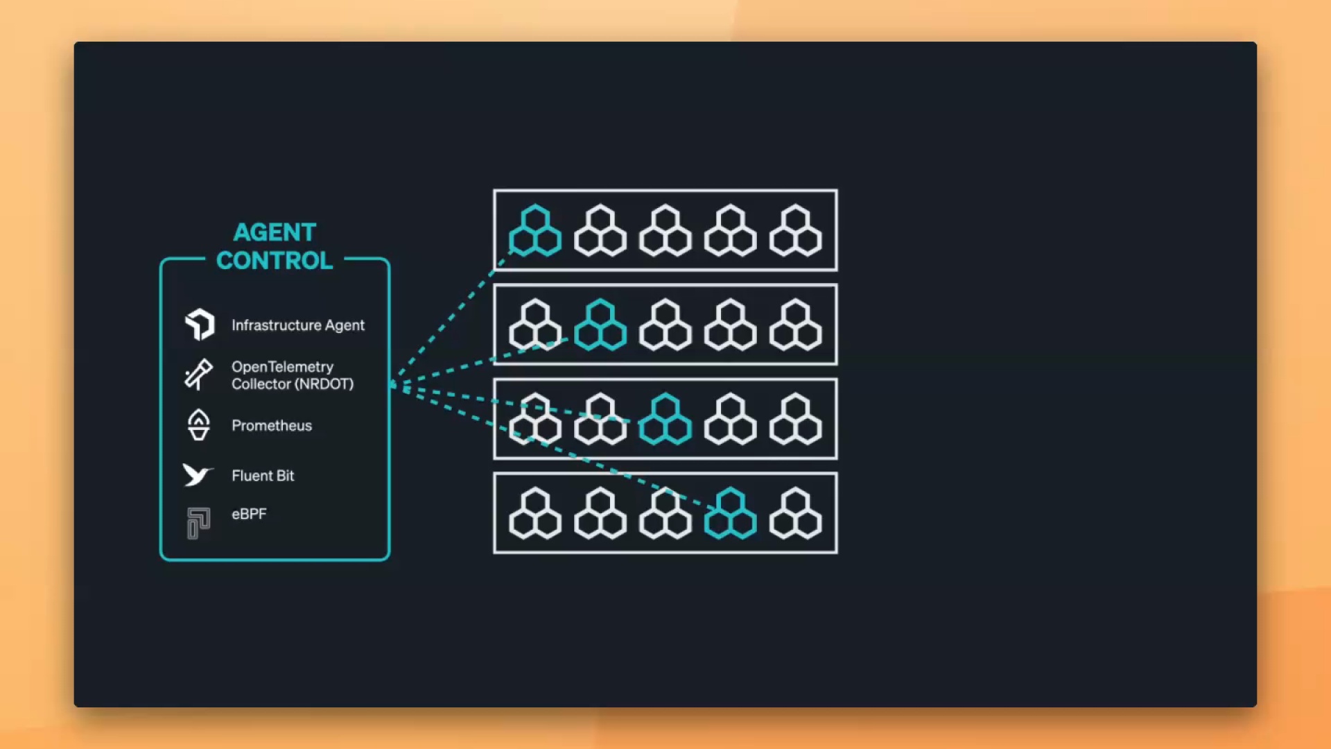The height and width of the screenshot is (749, 1331).
Task: Click the last white hexagon cluster in the bottom row
Action: [x=796, y=514]
